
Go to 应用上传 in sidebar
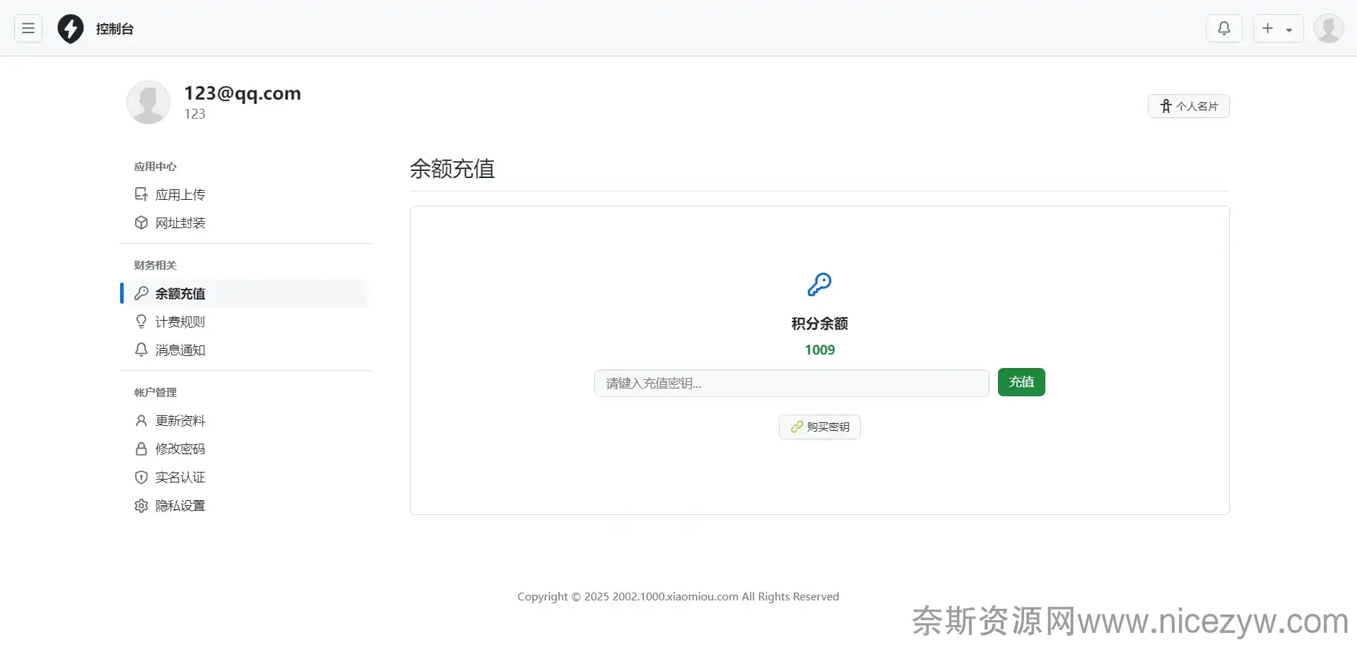[180, 194]
